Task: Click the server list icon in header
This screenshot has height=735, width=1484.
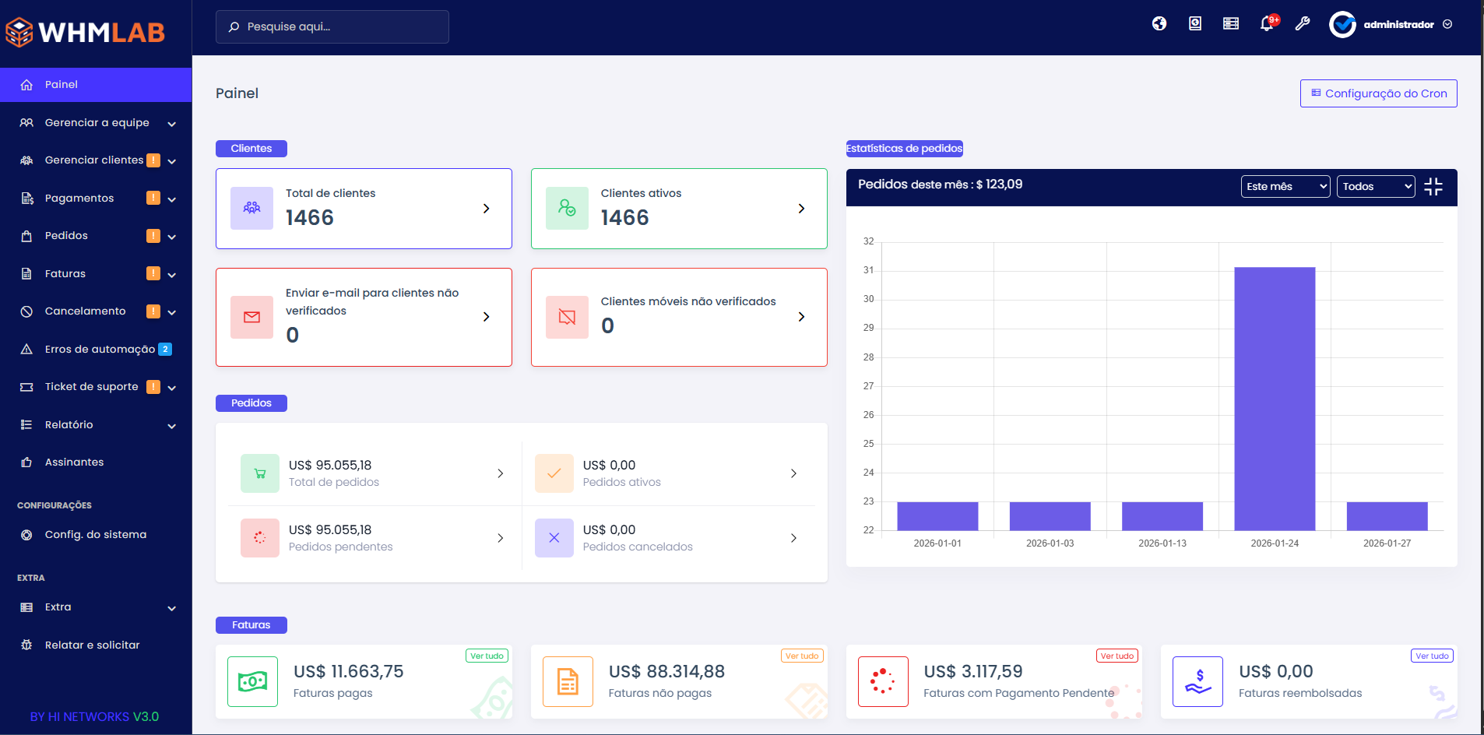Action: [x=1231, y=24]
